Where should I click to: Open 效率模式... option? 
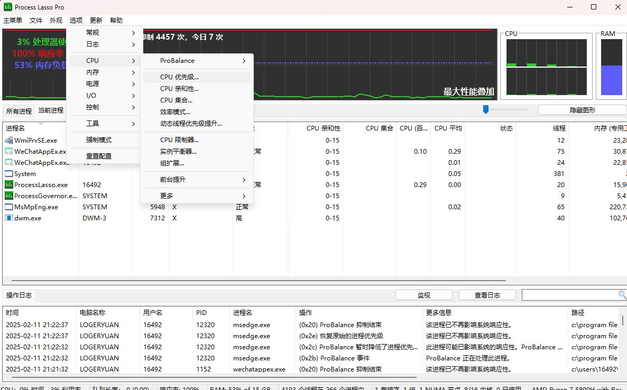tap(197, 112)
